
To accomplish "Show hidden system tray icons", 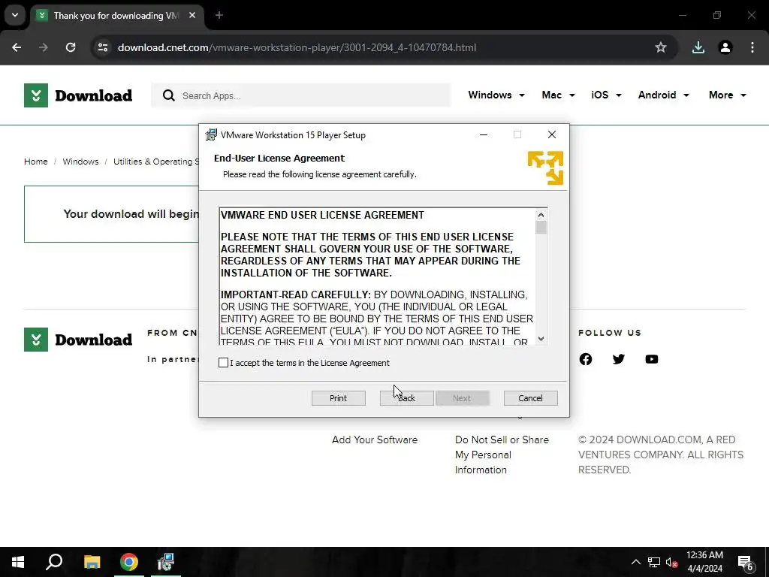I will point(635,562).
